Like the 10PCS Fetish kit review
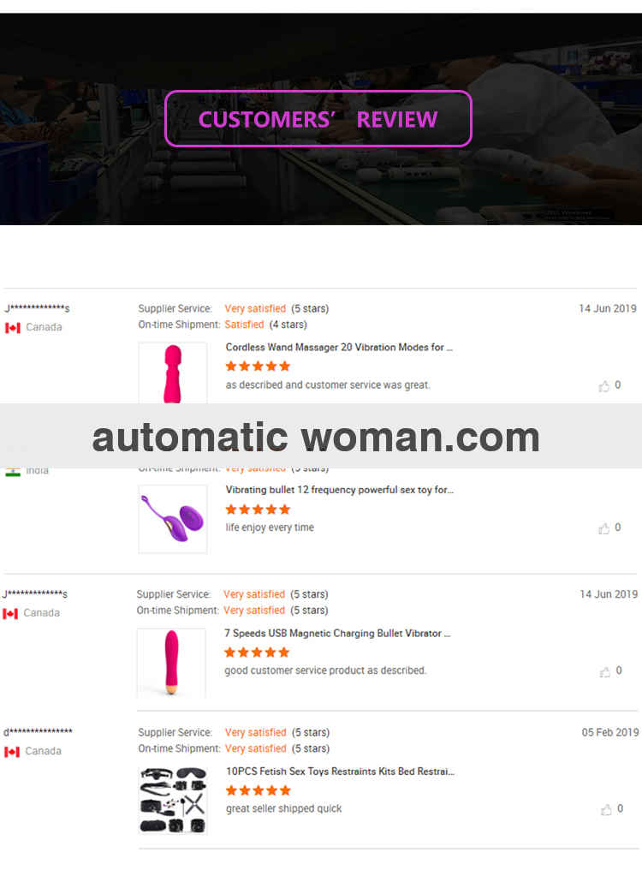642x870 pixels. [606, 810]
